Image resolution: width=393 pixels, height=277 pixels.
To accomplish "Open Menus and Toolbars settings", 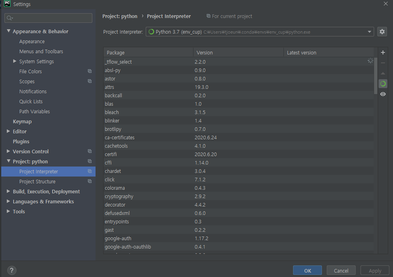I will click(x=41, y=52).
